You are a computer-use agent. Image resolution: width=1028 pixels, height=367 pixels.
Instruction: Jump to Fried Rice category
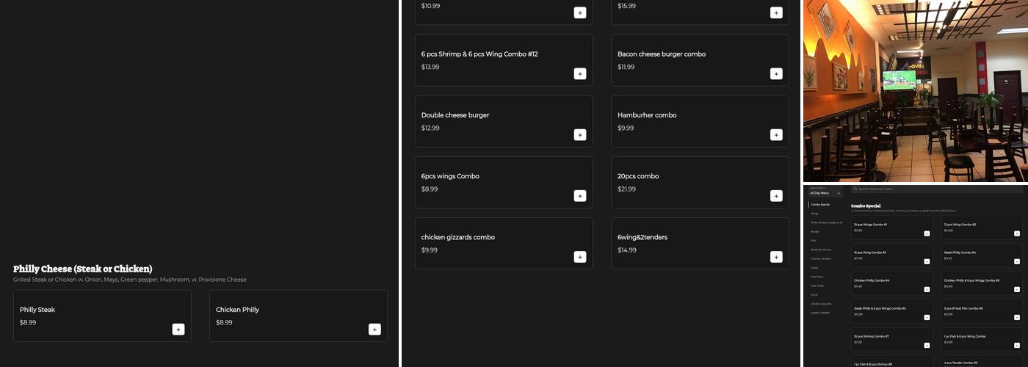[817, 277]
